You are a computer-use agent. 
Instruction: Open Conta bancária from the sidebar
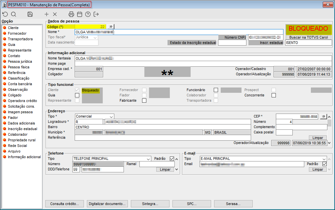[20, 84]
